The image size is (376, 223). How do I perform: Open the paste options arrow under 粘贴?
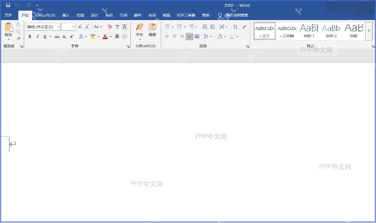9,39
